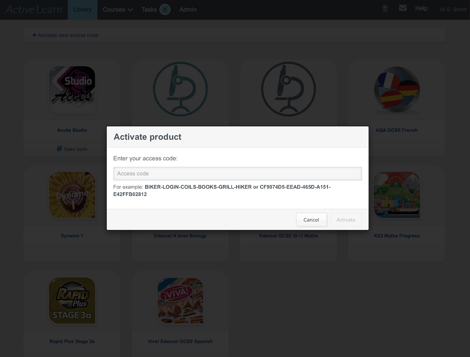Switch to the Library tab

[82, 9]
